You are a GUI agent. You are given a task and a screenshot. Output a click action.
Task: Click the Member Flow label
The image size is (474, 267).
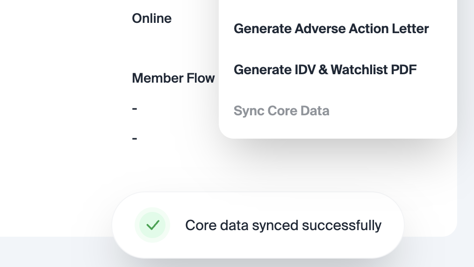[173, 78]
